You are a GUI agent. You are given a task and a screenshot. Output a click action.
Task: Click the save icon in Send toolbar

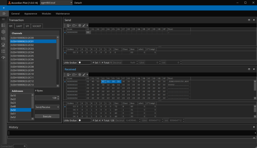point(68,25)
